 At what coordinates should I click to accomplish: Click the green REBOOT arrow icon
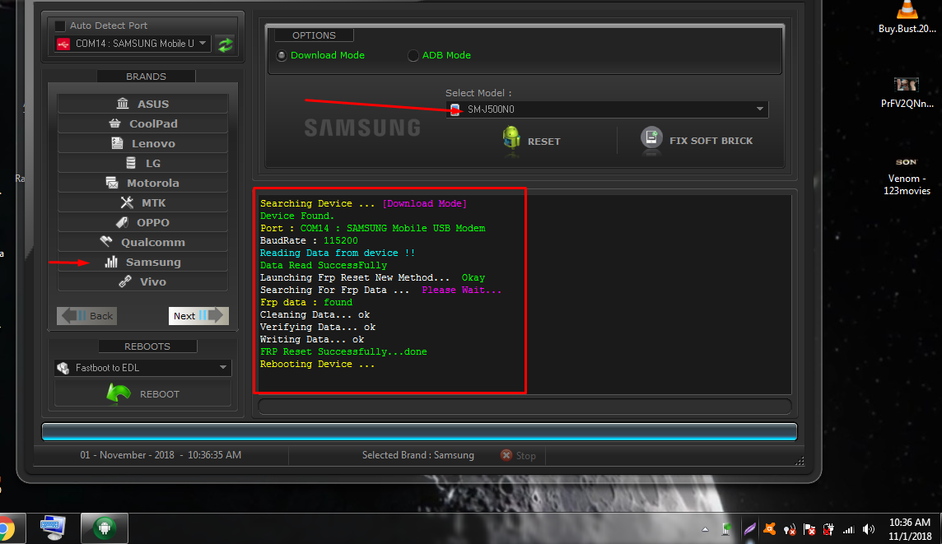(x=119, y=393)
